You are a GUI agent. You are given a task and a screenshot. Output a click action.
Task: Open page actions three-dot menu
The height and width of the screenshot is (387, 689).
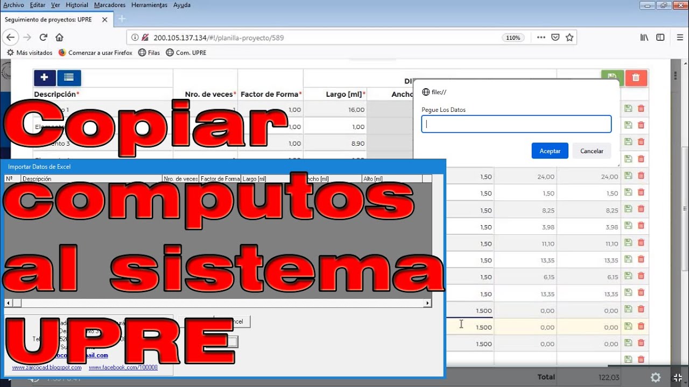pyautogui.click(x=541, y=38)
